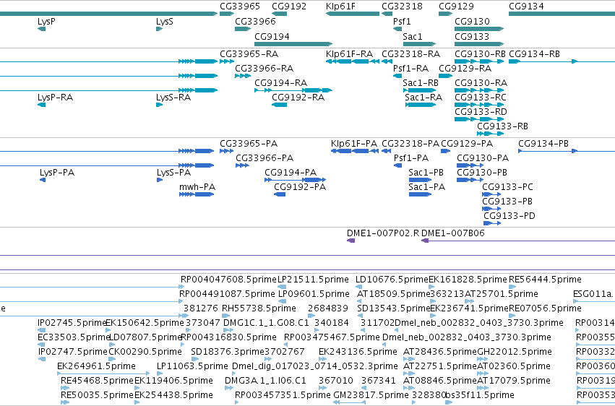Select the LysP gene arrow
The height and width of the screenshot is (406, 615).
coord(42,29)
